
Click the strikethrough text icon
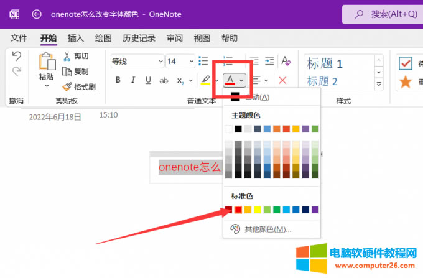pyautogui.click(x=164, y=80)
